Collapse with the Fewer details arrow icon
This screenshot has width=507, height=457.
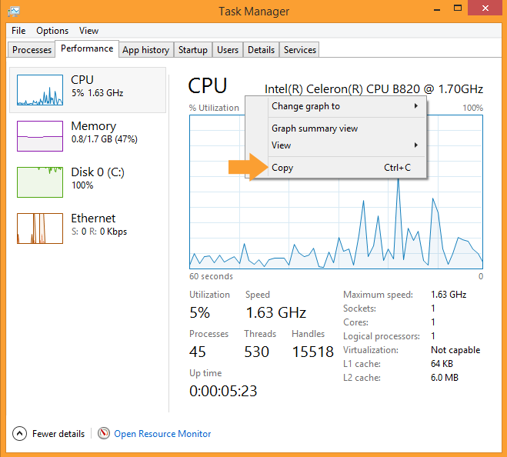(x=20, y=433)
